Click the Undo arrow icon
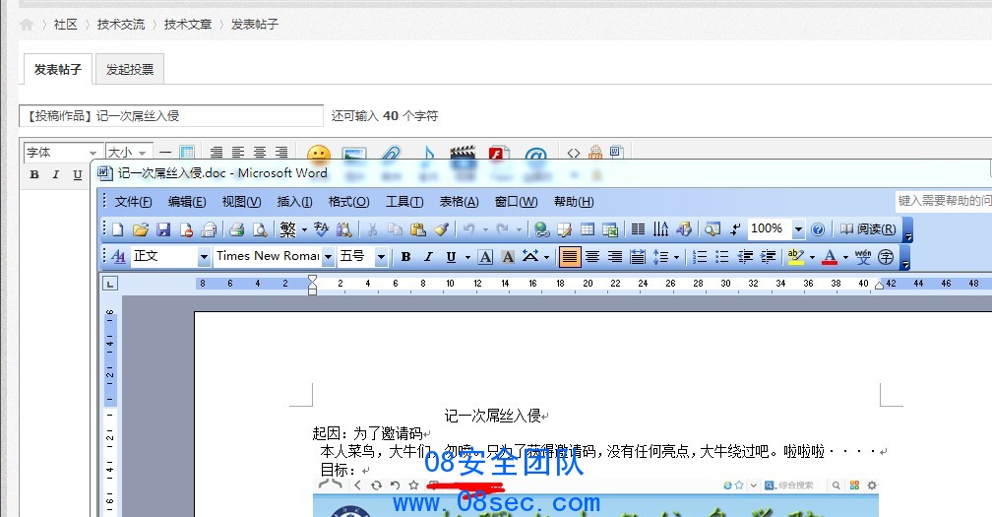The width and height of the screenshot is (992, 517). tap(468, 229)
